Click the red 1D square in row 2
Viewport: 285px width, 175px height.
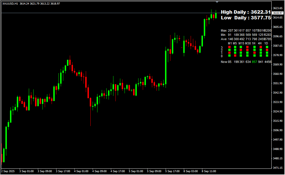coord(267,50)
